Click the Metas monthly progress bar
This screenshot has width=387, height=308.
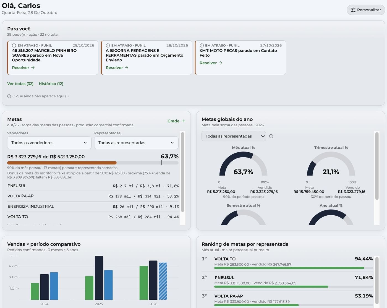click(x=93, y=163)
